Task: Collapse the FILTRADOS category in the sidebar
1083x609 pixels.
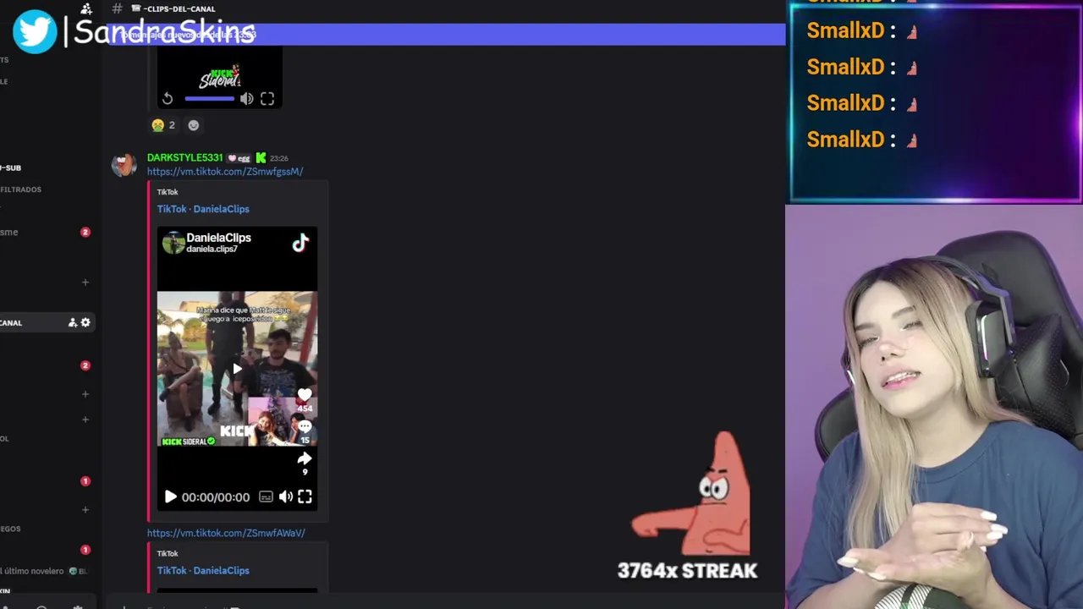Action: (x=21, y=189)
